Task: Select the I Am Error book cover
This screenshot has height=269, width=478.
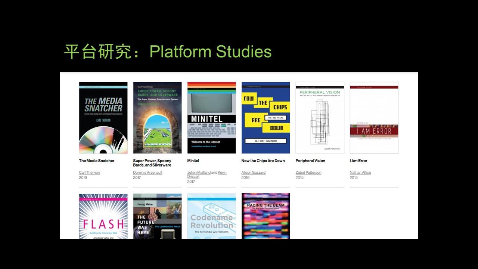Action: pyautogui.click(x=374, y=118)
